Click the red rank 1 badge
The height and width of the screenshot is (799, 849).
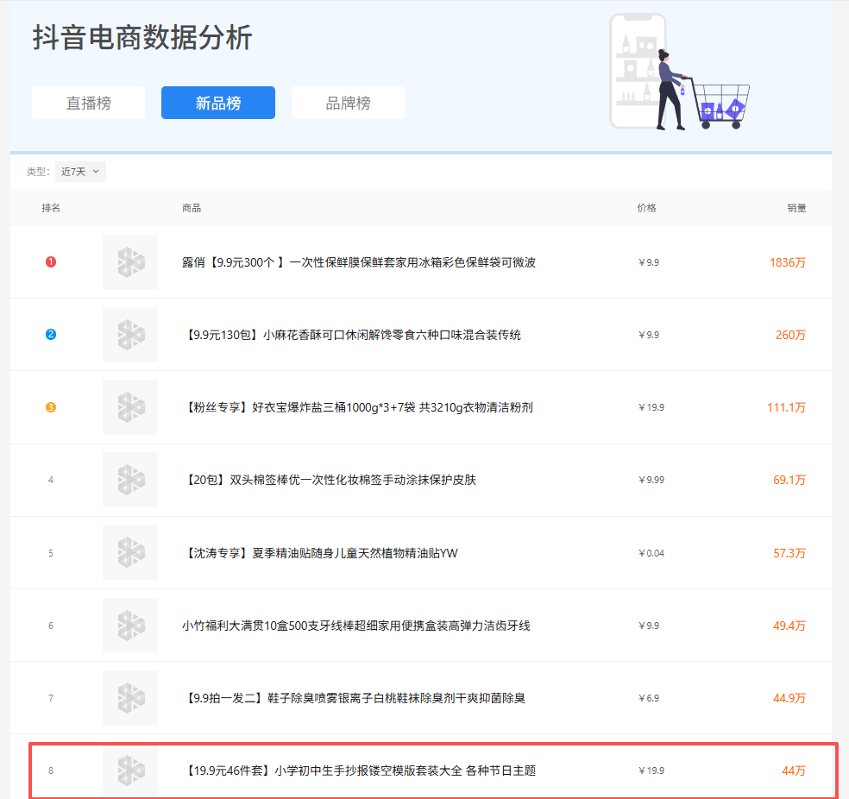click(x=51, y=262)
